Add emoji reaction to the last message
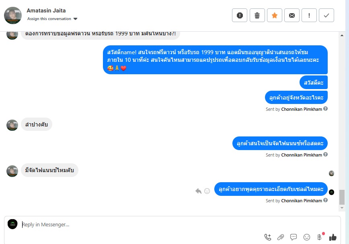Viewport: 349px width, 244px height. point(207,191)
